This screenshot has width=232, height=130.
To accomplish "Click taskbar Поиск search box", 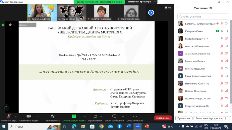I will [34, 126].
